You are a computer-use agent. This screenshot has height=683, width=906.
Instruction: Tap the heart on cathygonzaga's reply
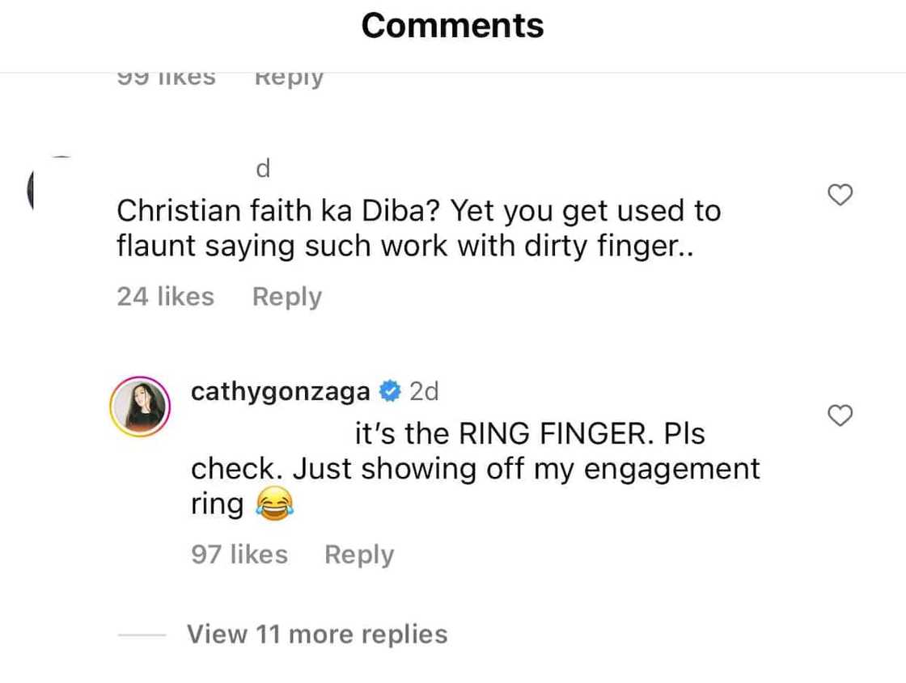[841, 415]
